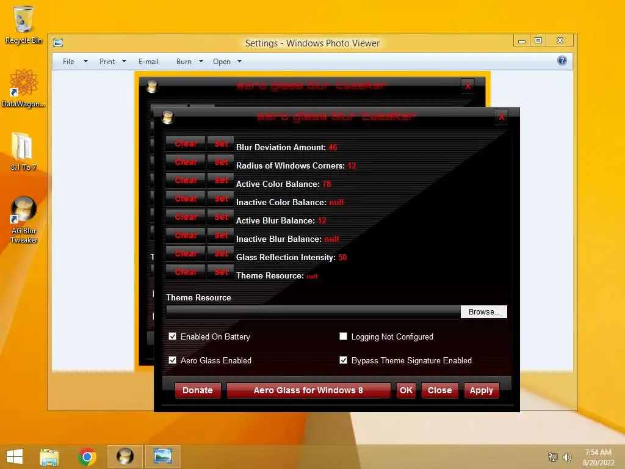Launch the AG Blur Tweaker desktop shortcut
This screenshot has height=469, width=625.
click(24, 219)
